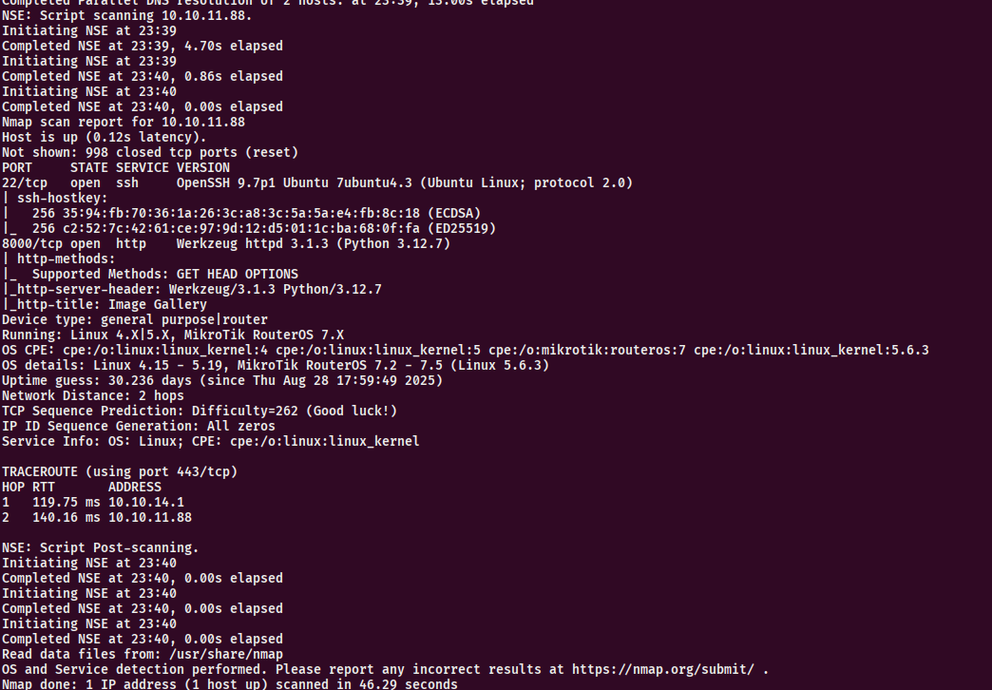Click the Werkzeug httpd 3.1.3 version text

[x=253, y=243]
